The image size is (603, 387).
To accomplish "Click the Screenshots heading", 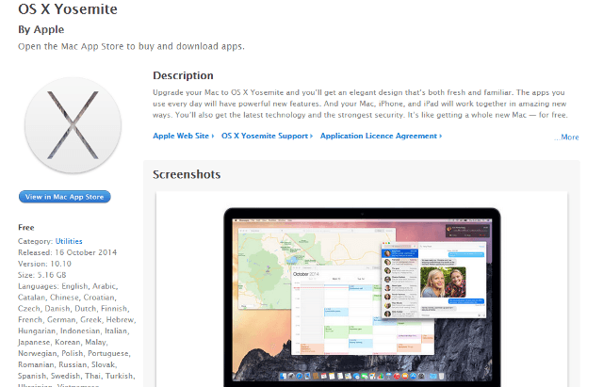I will tap(187, 174).
